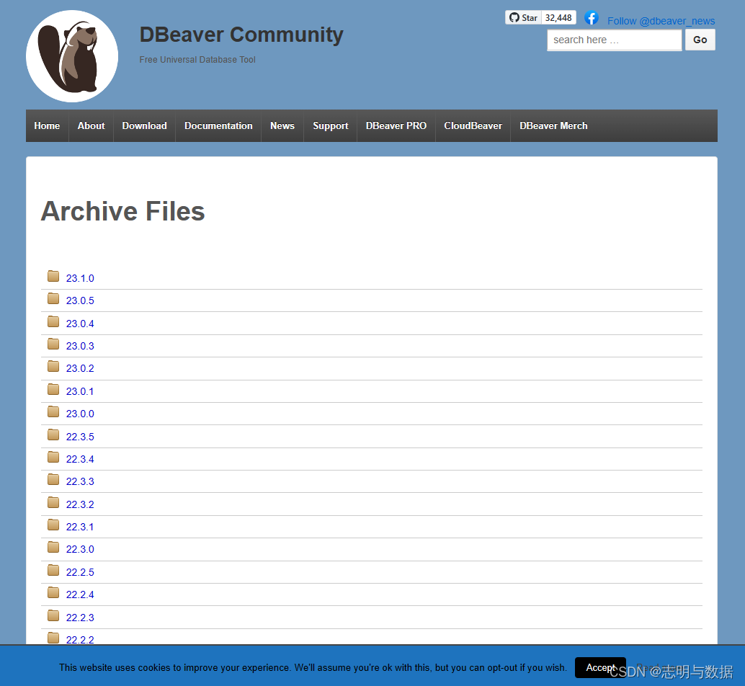
Task: Open the 22.3.2 archive link
Action: tap(80, 504)
